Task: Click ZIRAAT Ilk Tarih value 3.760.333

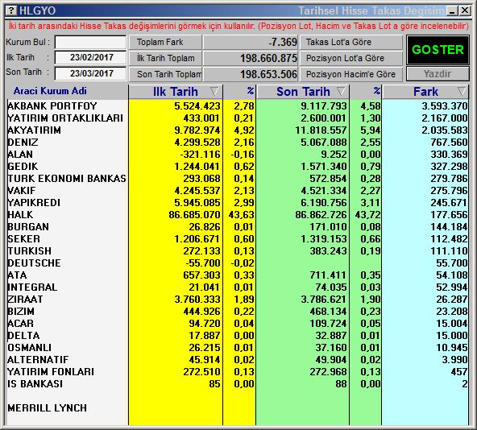Action: tap(197, 300)
